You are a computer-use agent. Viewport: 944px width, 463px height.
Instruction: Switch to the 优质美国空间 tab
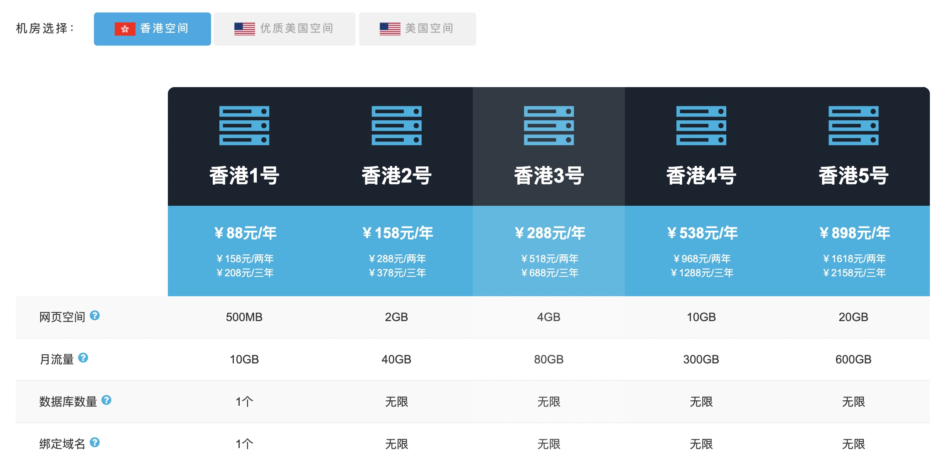[285, 28]
